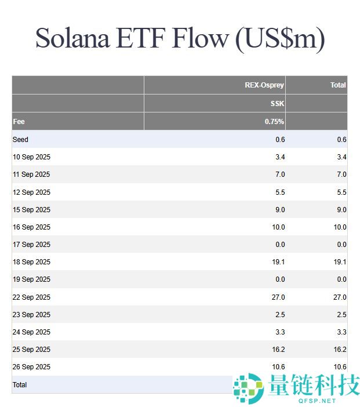
Task: Select the Fee row label
Action: point(19,122)
